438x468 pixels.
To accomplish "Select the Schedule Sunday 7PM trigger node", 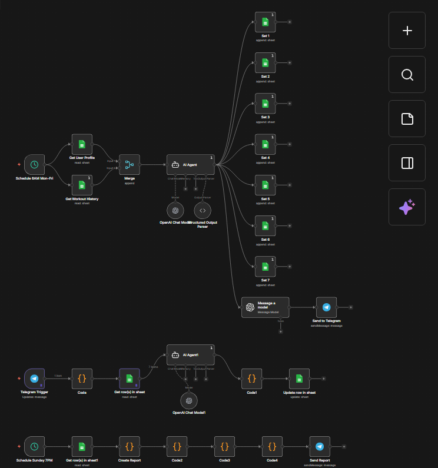I will pos(35,447).
